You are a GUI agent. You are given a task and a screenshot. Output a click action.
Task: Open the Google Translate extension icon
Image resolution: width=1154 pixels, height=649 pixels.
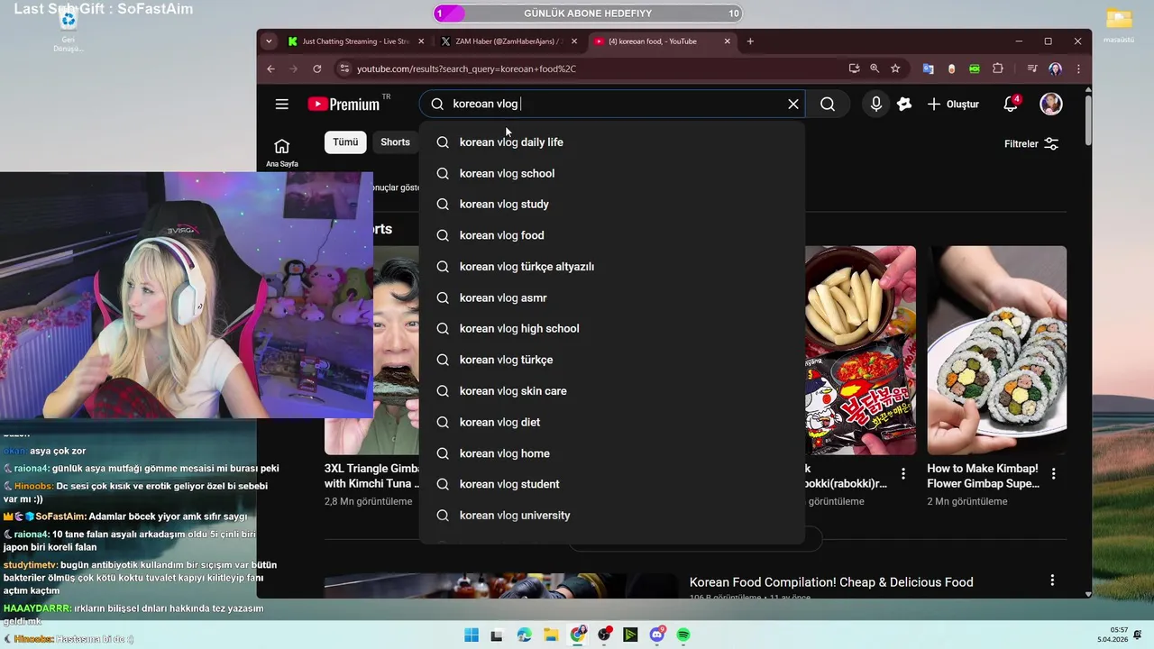tap(928, 69)
